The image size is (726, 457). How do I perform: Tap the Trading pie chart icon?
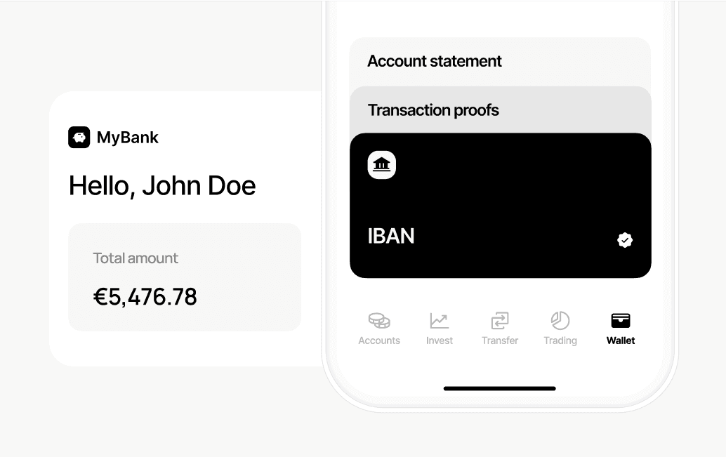click(x=560, y=320)
